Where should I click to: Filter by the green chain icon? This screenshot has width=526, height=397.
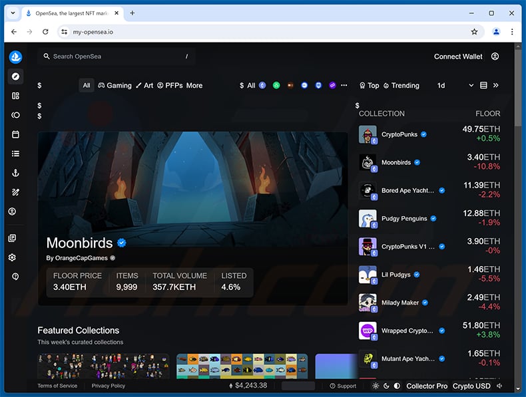(276, 85)
